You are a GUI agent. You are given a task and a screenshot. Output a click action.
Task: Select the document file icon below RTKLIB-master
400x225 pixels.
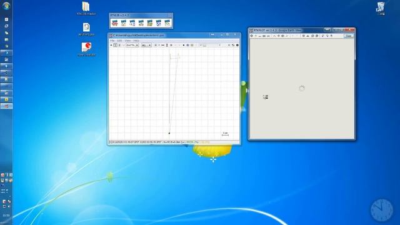click(86, 29)
